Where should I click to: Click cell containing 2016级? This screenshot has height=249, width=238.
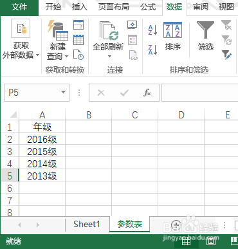coord(42,139)
